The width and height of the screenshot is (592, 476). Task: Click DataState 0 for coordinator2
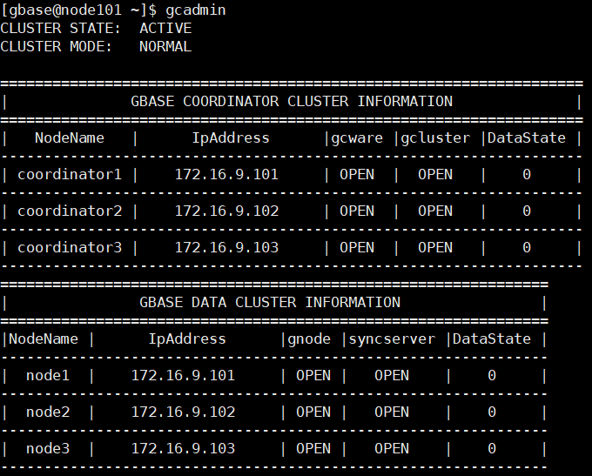point(527,211)
